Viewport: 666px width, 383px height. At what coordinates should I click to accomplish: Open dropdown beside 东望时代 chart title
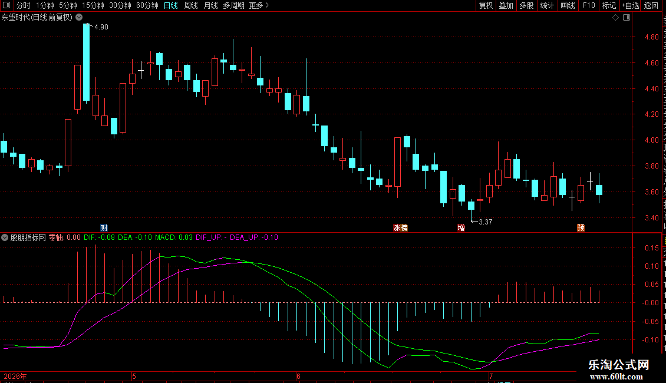79,17
